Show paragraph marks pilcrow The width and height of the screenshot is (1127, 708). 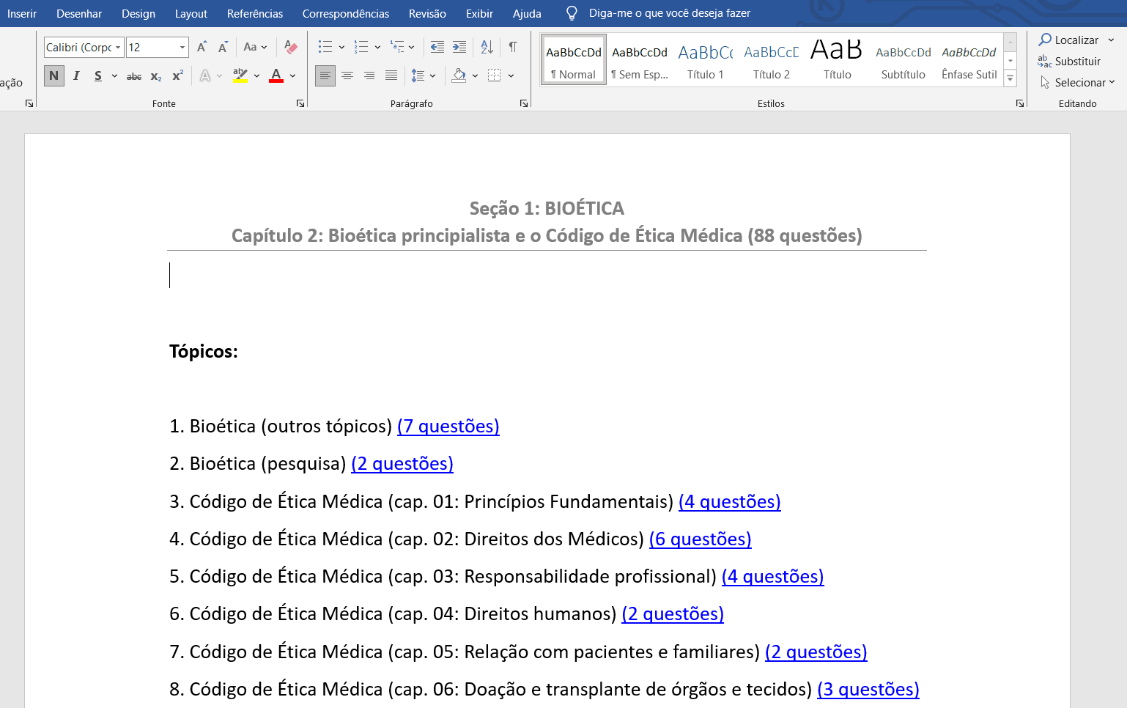pos(513,47)
